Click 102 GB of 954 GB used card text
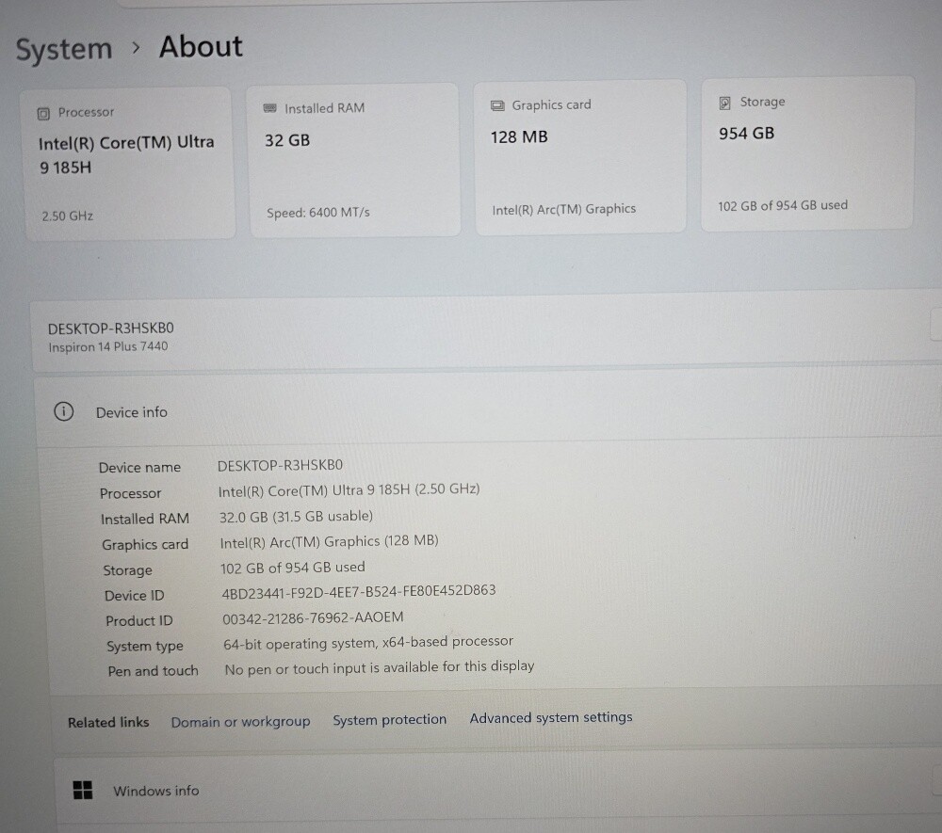 click(x=783, y=206)
